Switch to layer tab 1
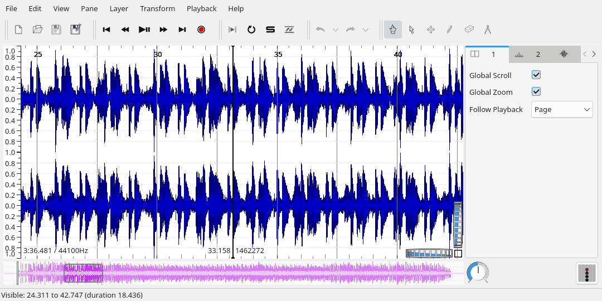This screenshot has height=301, width=602. [x=487, y=54]
